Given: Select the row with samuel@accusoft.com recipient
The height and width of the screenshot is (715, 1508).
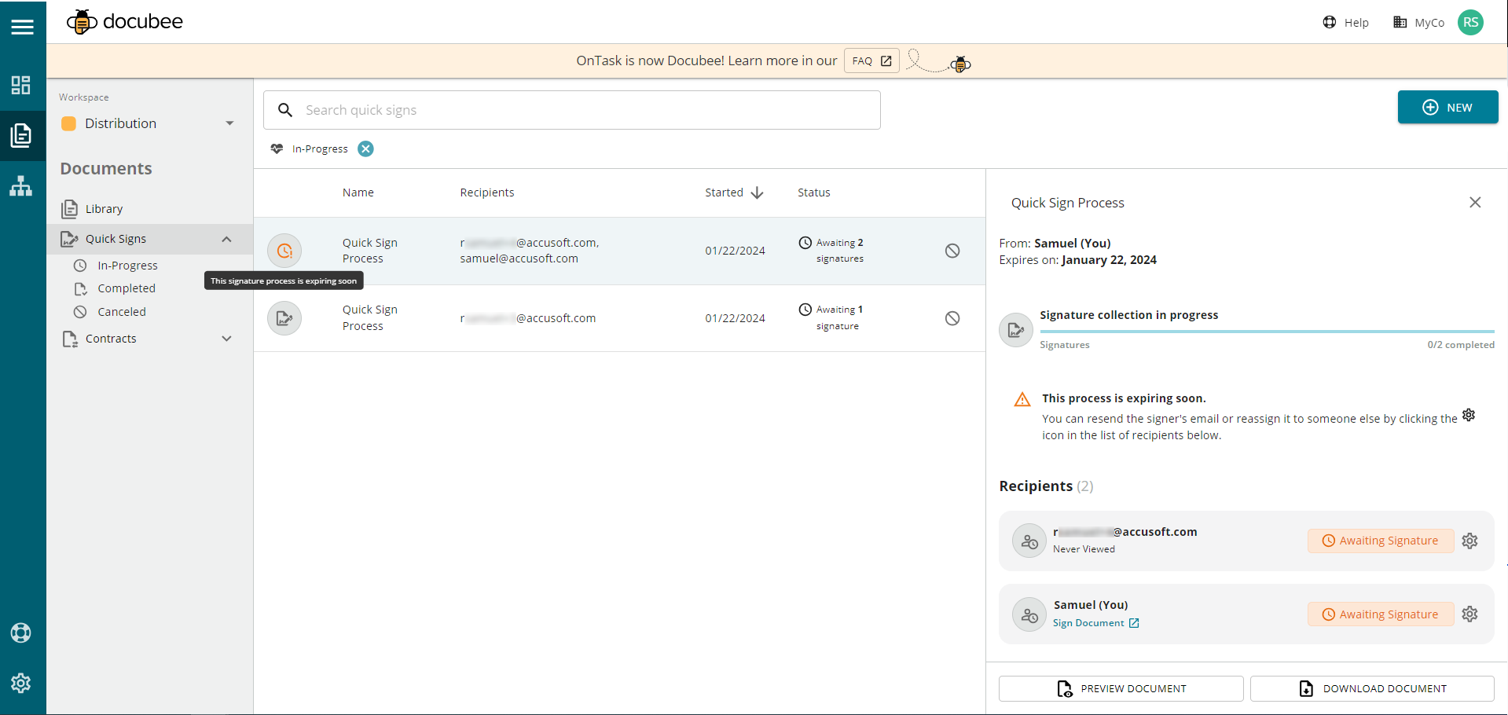Looking at the screenshot, I should (x=619, y=251).
